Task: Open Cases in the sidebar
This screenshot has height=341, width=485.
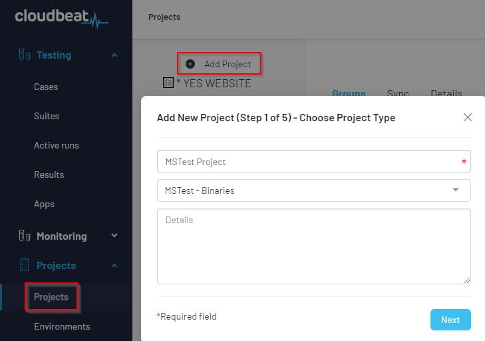Action: pos(46,87)
